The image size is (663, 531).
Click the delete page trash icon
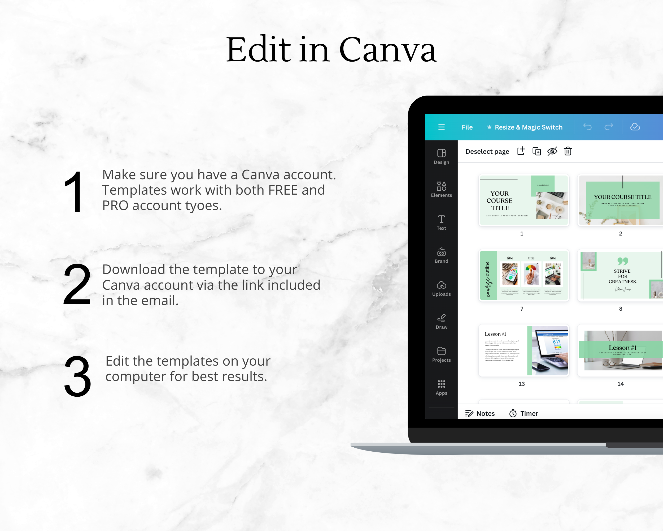pos(568,151)
